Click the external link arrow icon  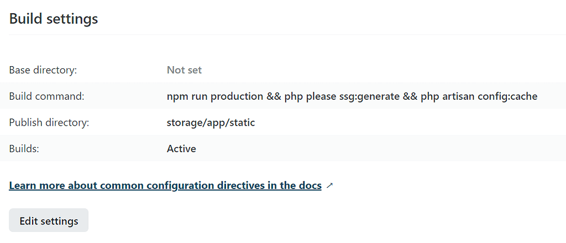click(x=329, y=186)
